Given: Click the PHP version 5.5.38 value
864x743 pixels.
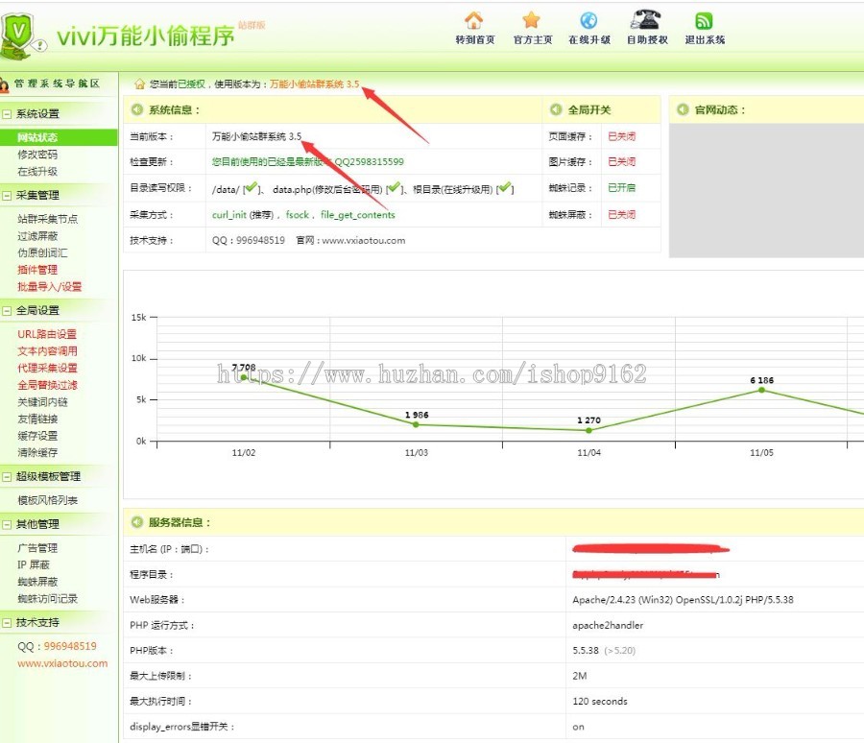Looking at the screenshot, I should tap(586, 651).
